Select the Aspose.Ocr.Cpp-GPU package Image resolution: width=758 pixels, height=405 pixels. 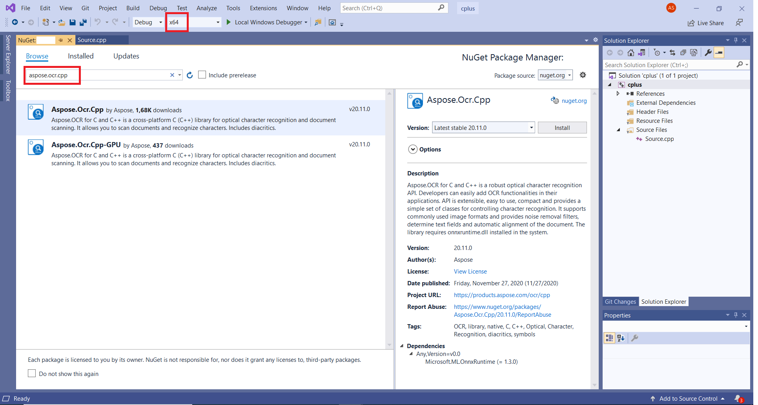pyautogui.click(x=200, y=153)
